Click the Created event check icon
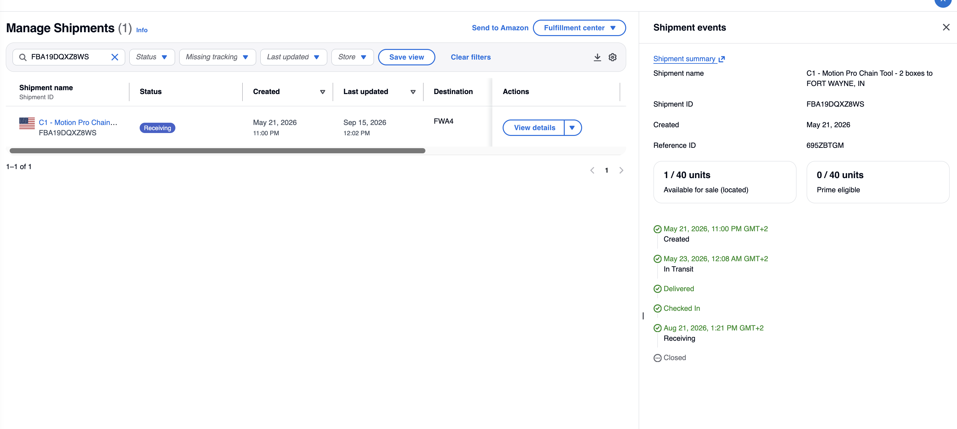 click(x=657, y=229)
